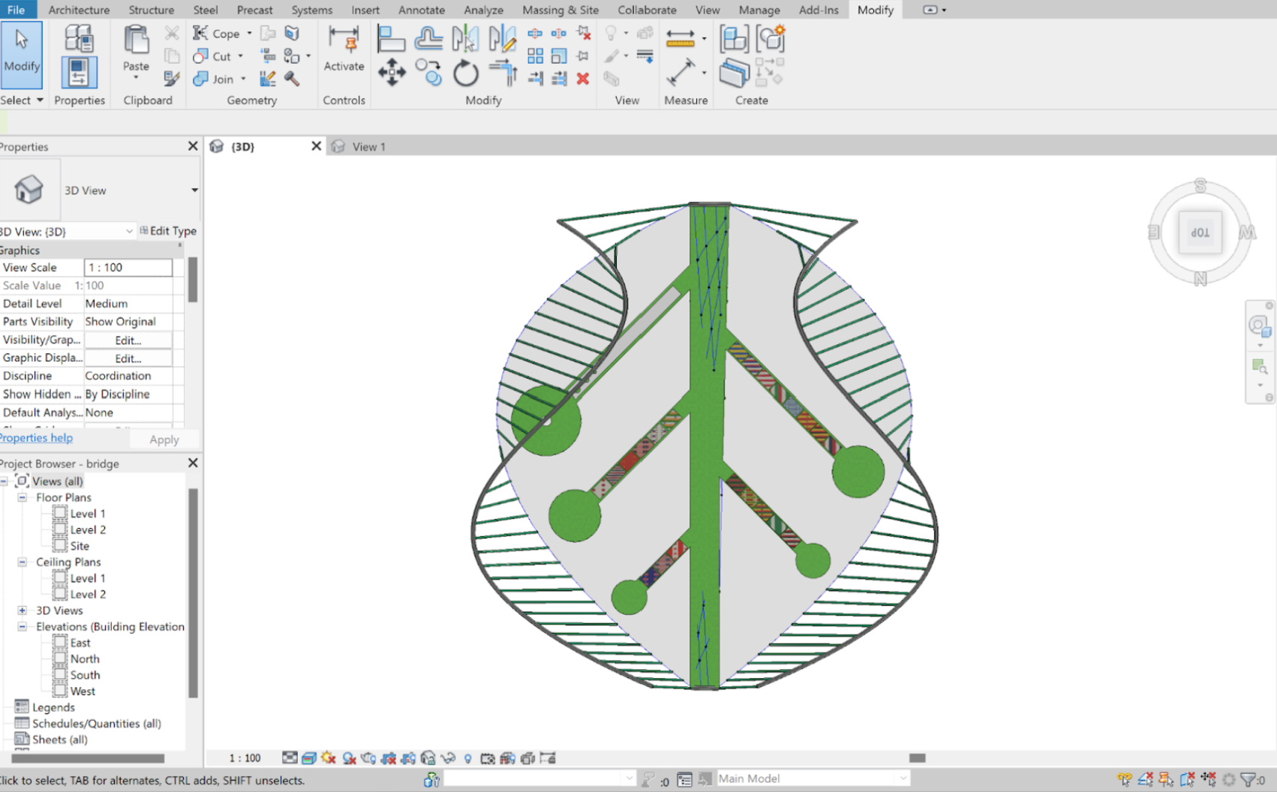
Task: Expand the 3D Views tree node
Action: (23, 610)
